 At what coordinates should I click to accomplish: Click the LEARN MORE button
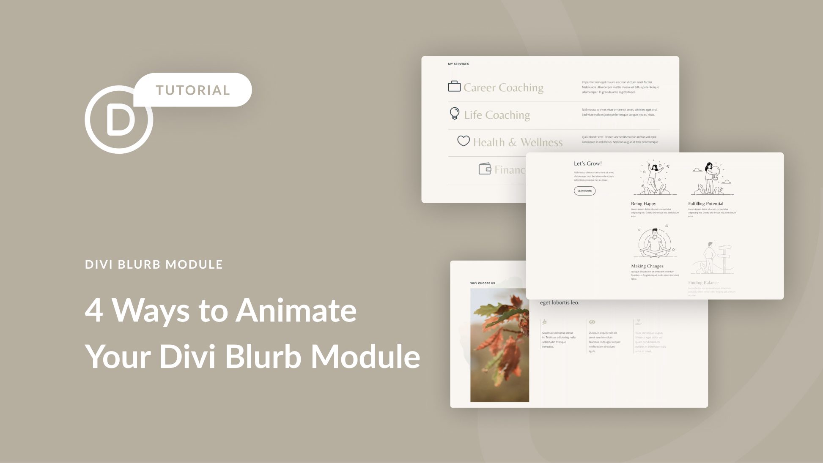(584, 190)
